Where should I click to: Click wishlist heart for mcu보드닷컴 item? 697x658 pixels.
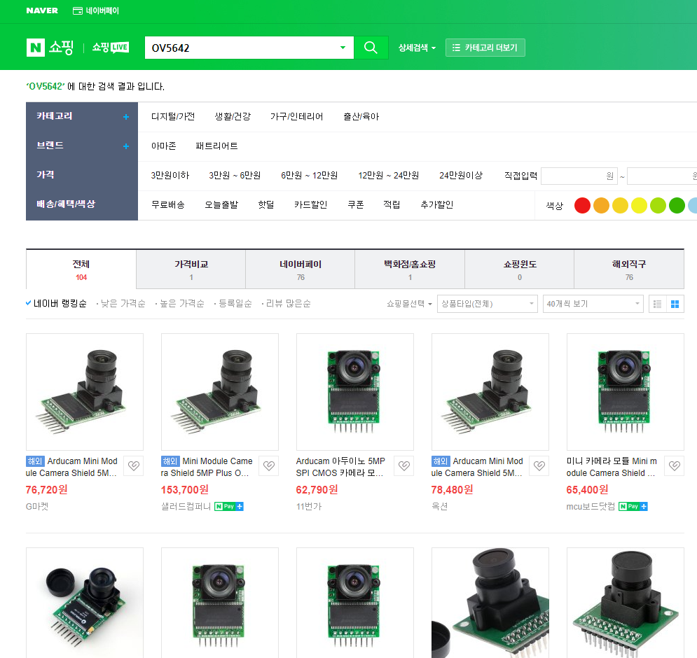pos(675,465)
